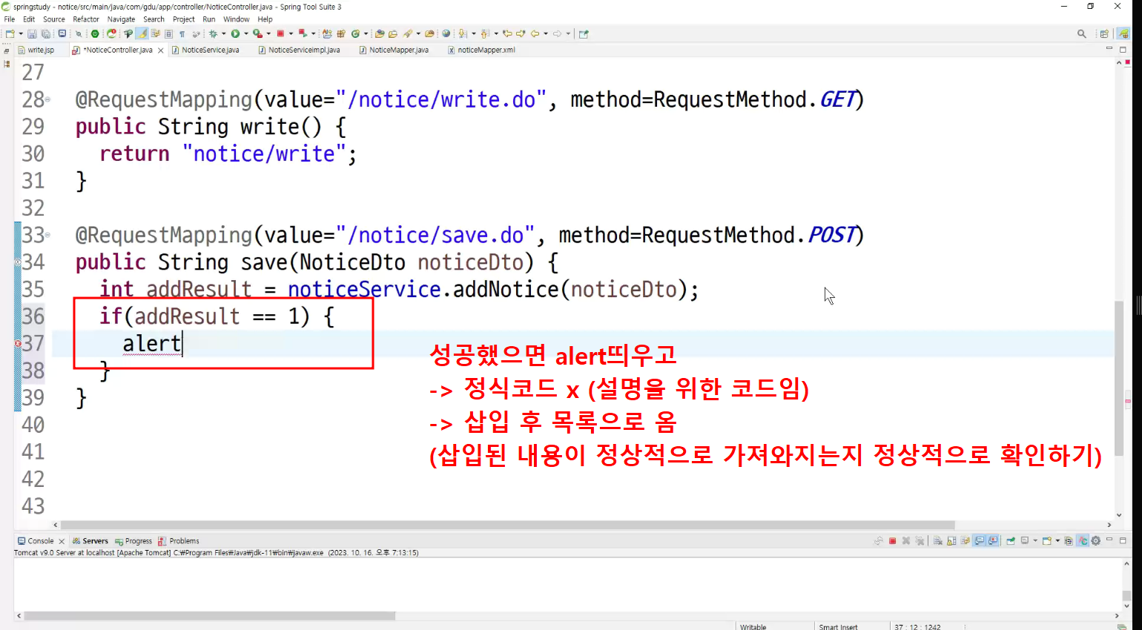Collapse the fold marker on line 33
Screen dimensions: 1142x630
pos(48,235)
